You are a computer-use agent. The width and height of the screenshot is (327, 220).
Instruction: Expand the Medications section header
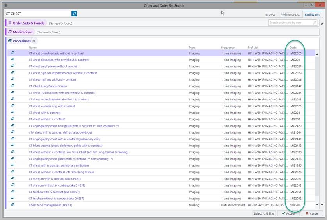click(x=23, y=32)
